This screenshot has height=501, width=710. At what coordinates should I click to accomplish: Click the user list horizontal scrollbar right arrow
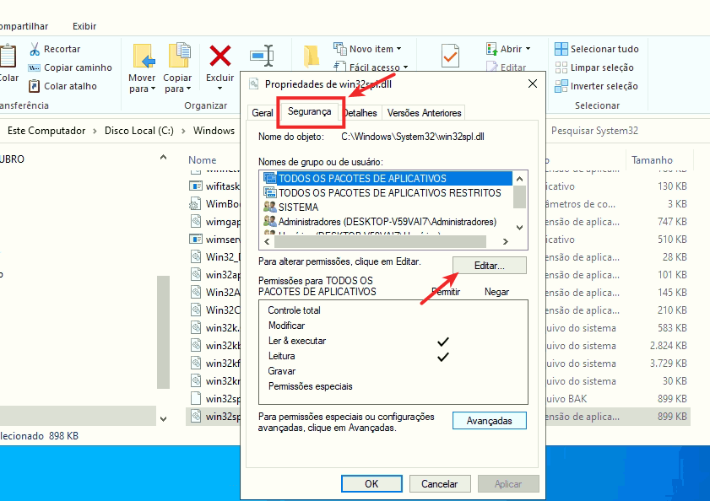click(x=506, y=242)
